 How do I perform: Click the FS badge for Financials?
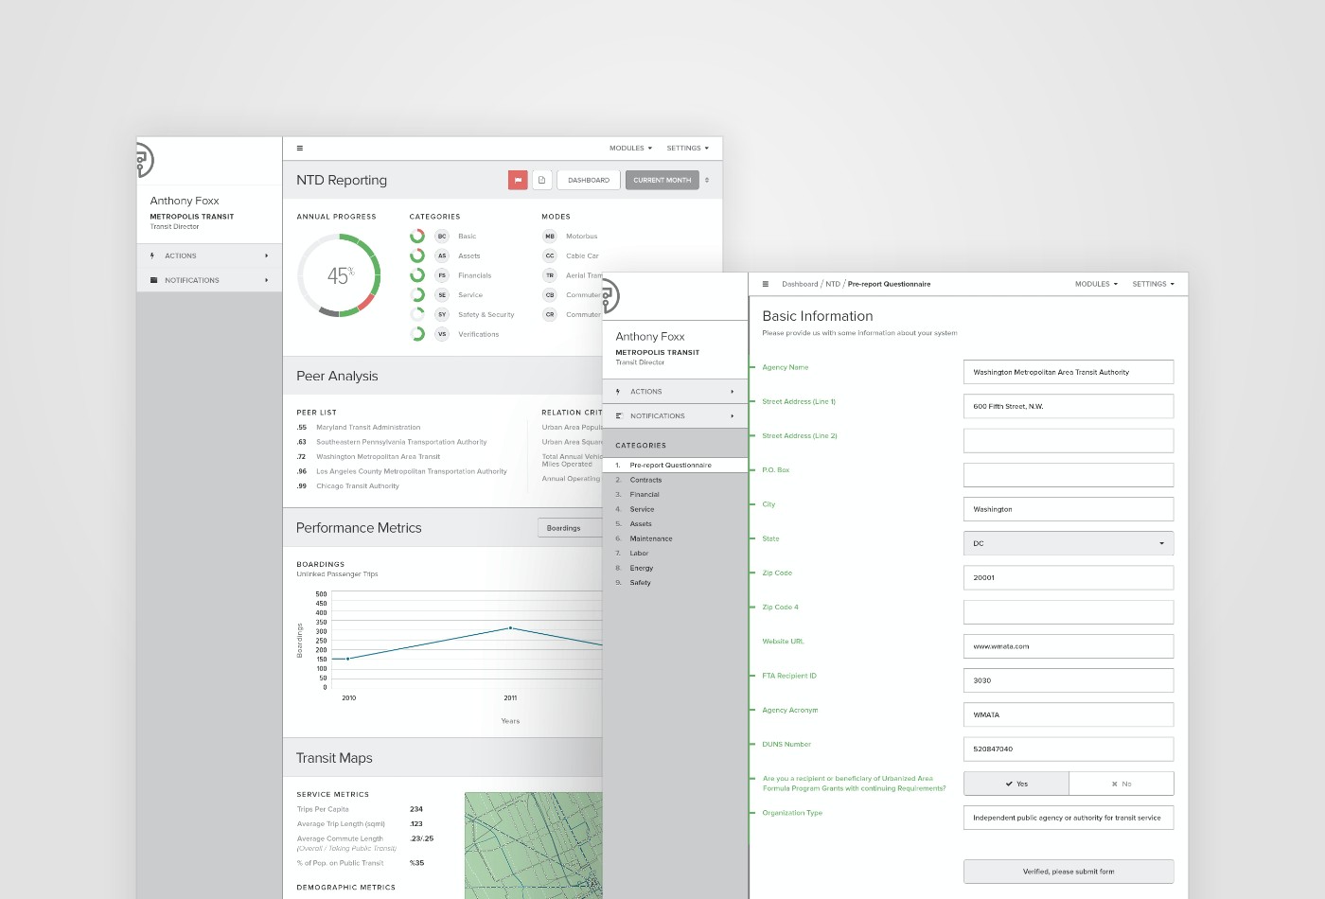(x=442, y=275)
